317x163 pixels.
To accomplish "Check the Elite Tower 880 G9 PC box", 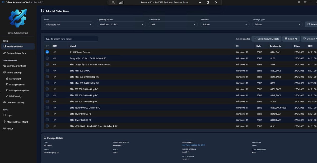I will 47,120.
